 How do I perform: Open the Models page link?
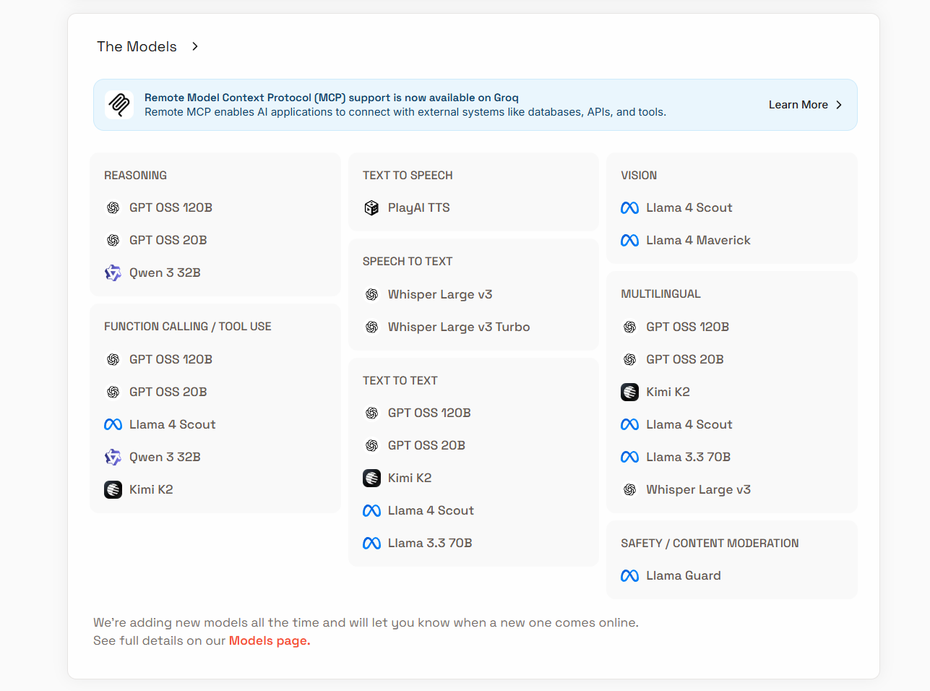point(270,640)
